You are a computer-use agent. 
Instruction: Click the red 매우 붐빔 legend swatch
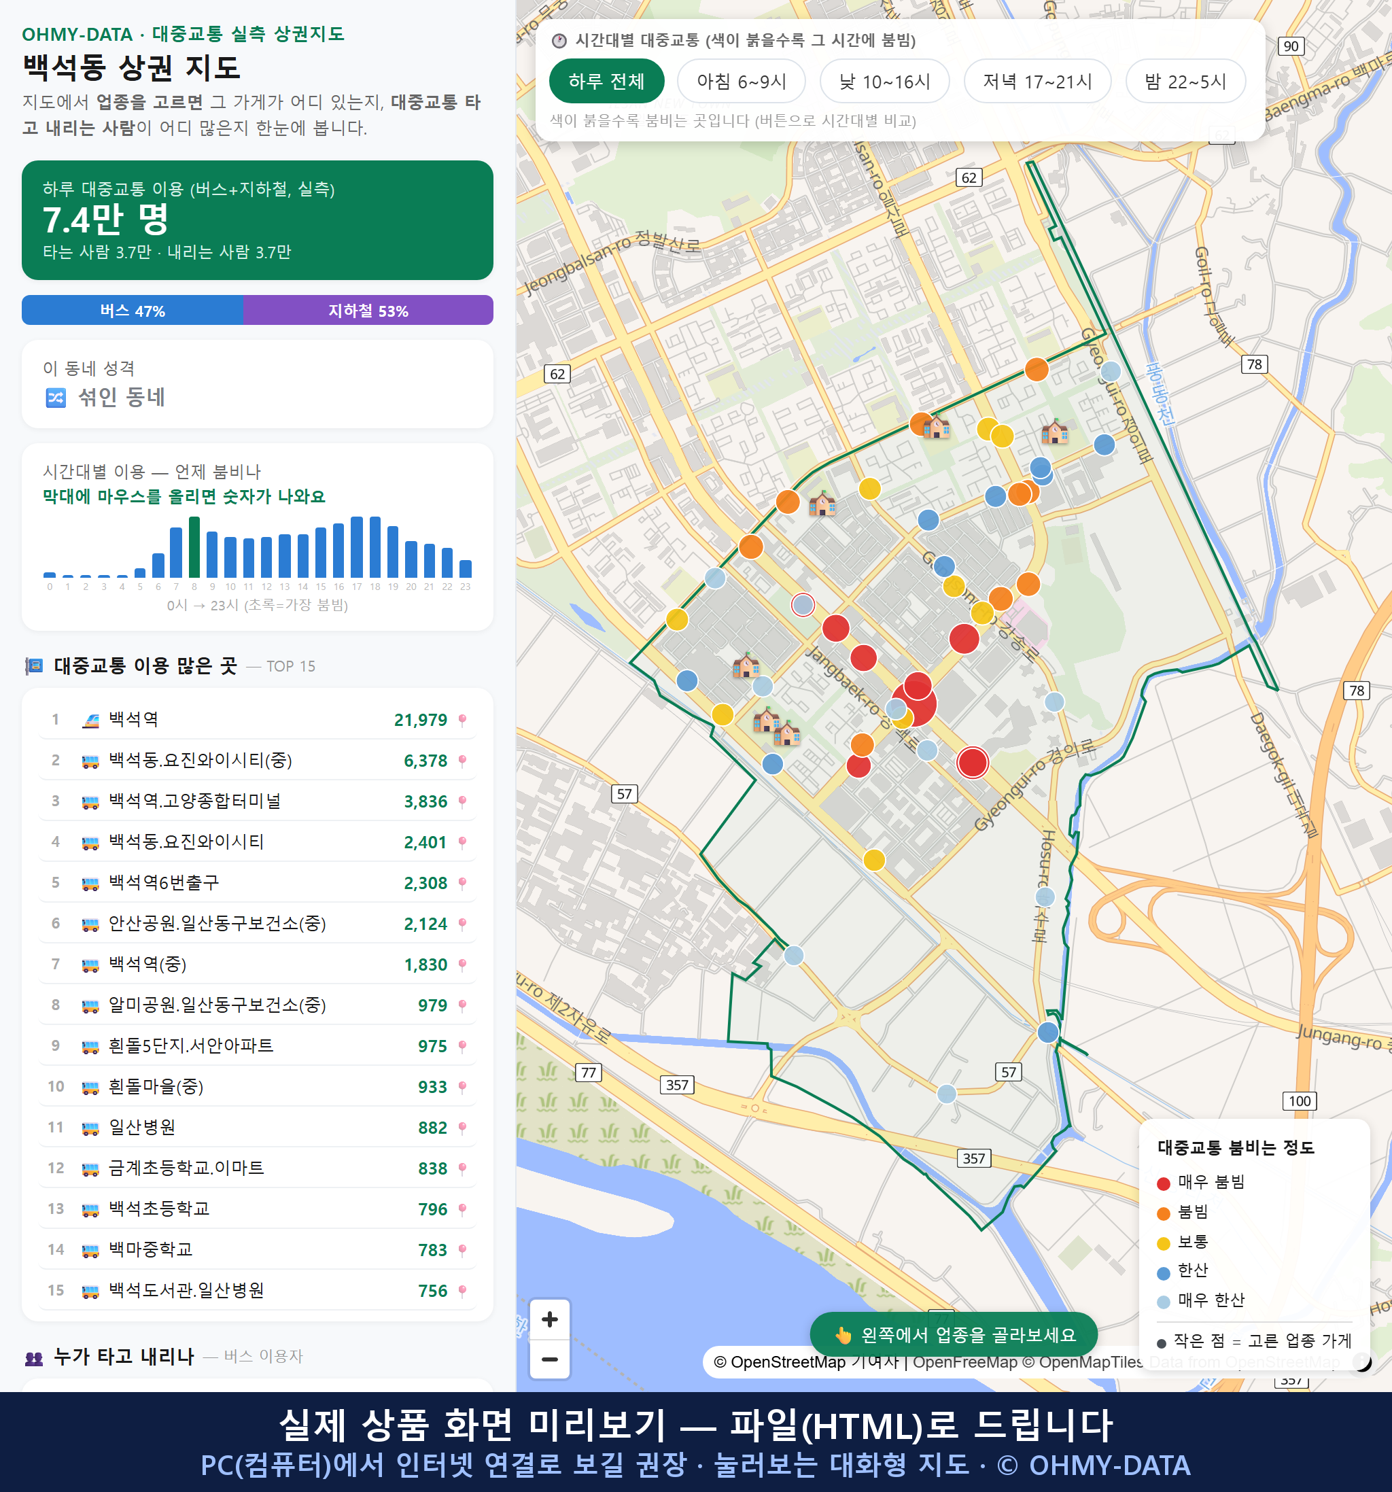click(1163, 1183)
